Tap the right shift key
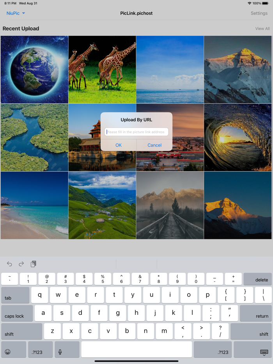Screen dimensions: 273x364 [x=251, y=331]
